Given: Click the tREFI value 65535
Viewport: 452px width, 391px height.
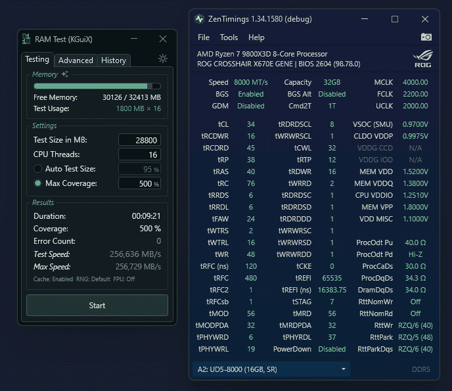Looking at the screenshot, I should coord(332,278).
